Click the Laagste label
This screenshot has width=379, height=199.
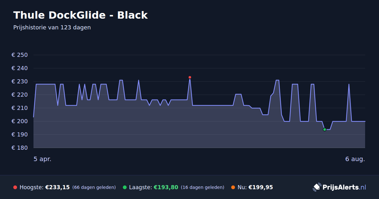click(x=141, y=187)
